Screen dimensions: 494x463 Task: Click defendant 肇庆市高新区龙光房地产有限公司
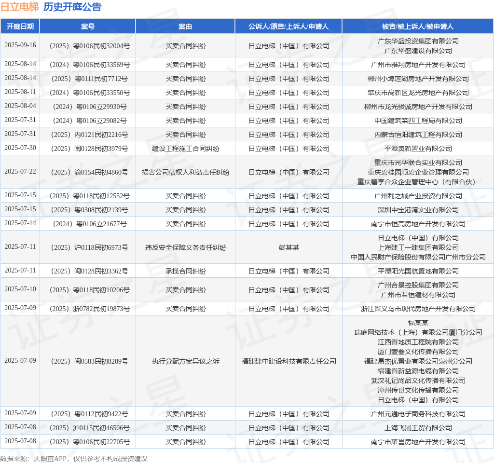pos(418,93)
